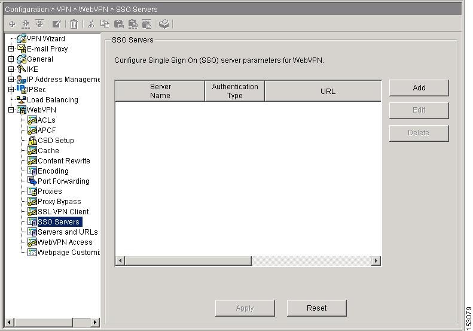Click the Server Name column header

click(160, 91)
